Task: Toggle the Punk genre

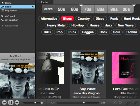Action: 72,32
